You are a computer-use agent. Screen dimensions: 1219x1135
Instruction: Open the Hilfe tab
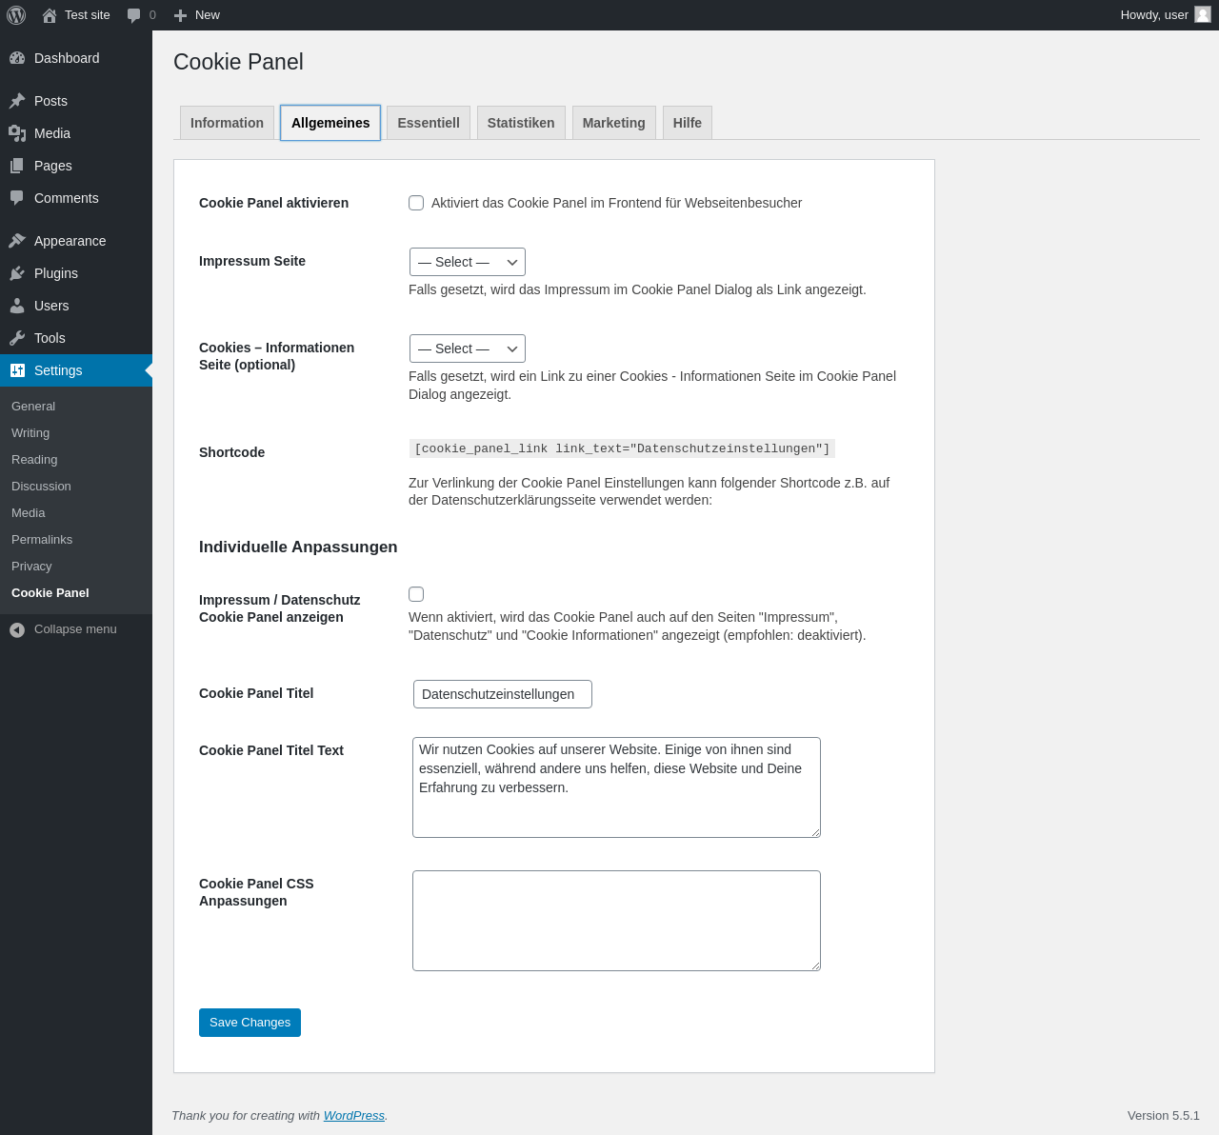tap(688, 123)
